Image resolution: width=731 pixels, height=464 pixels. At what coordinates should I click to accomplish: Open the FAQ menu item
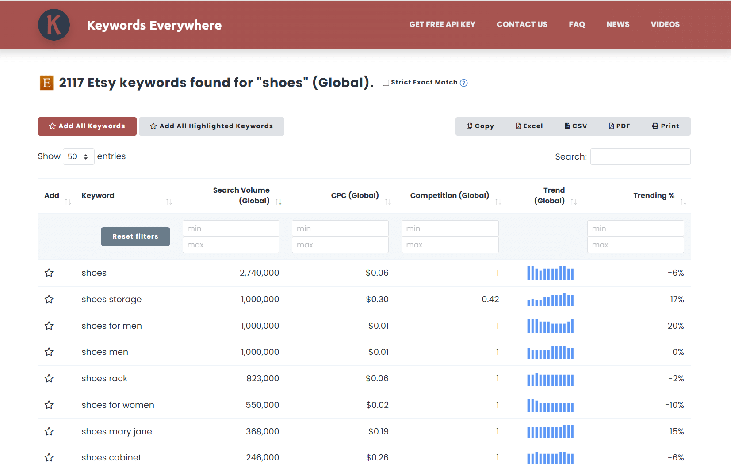click(x=577, y=24)
